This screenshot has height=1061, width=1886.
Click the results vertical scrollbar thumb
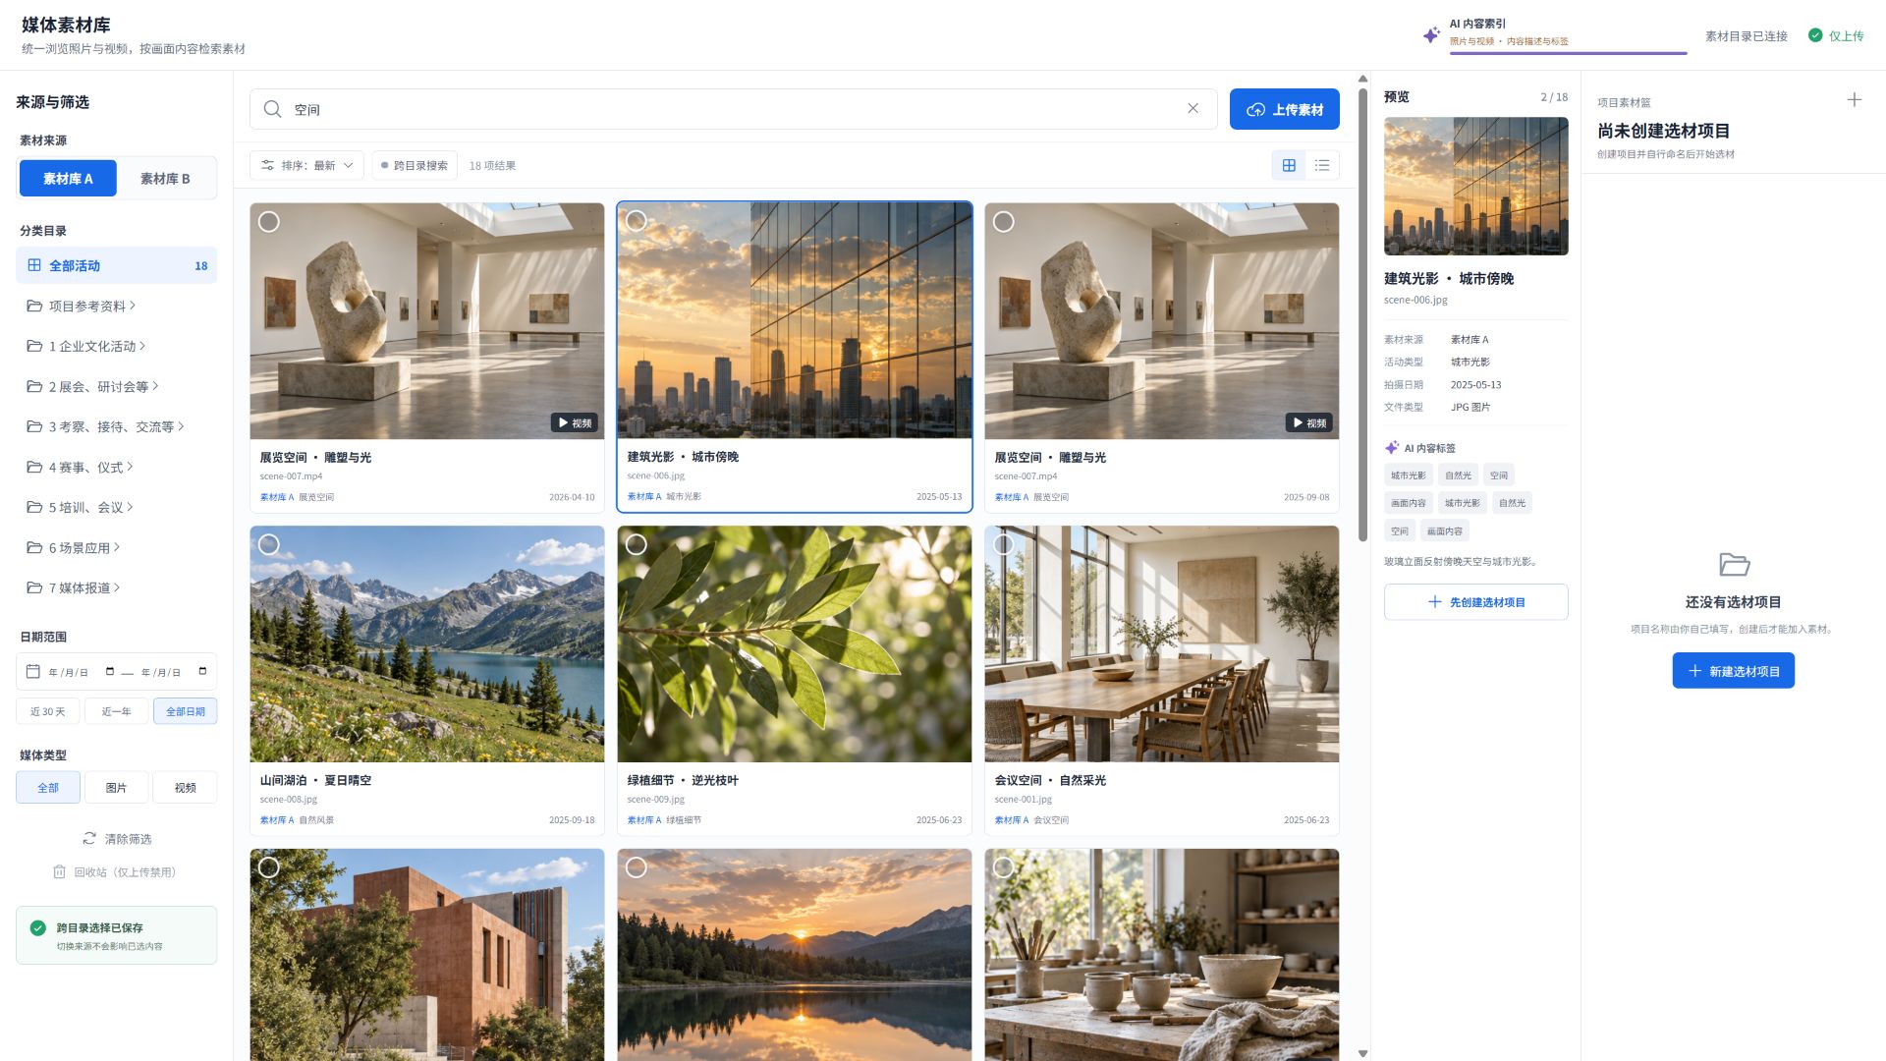tap(1362, 314)
